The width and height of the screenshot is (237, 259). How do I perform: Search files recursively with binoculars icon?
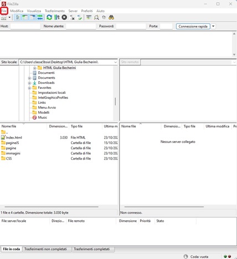(111, 18)
